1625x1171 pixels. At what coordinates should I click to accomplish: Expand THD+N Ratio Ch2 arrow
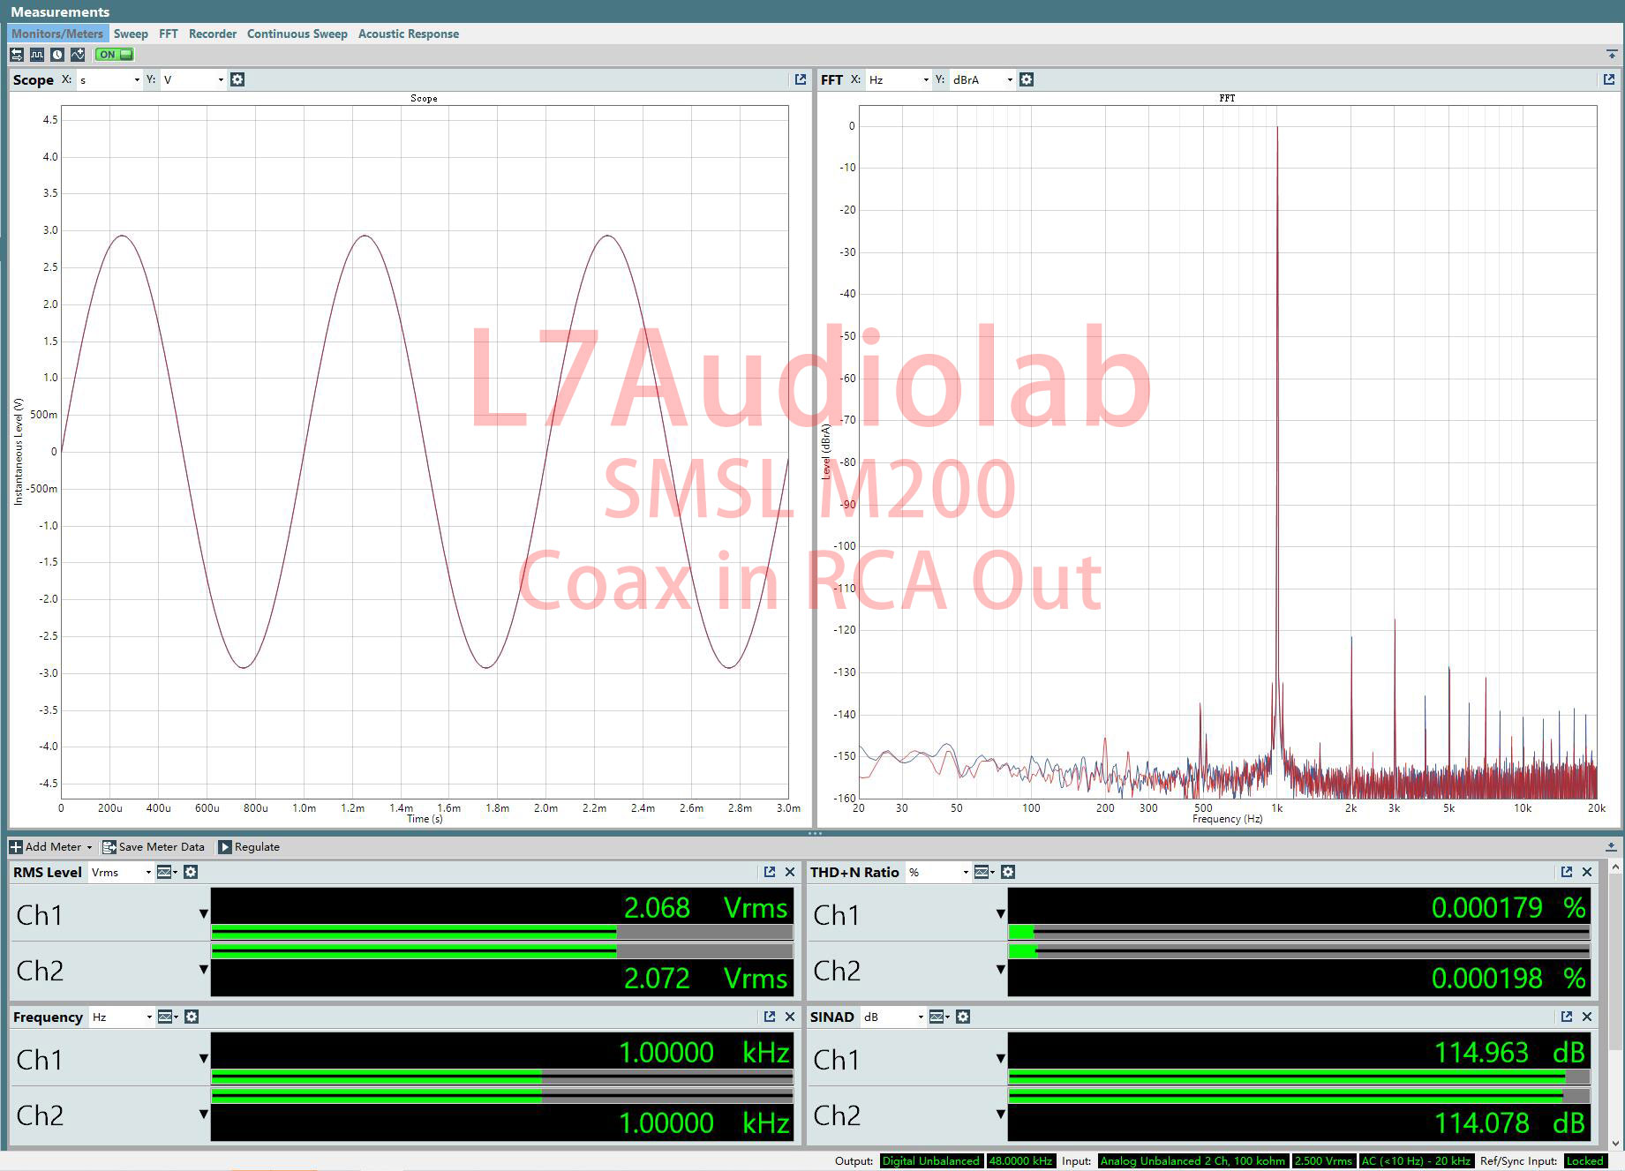pyautogui.click(x=1001, y=970)
